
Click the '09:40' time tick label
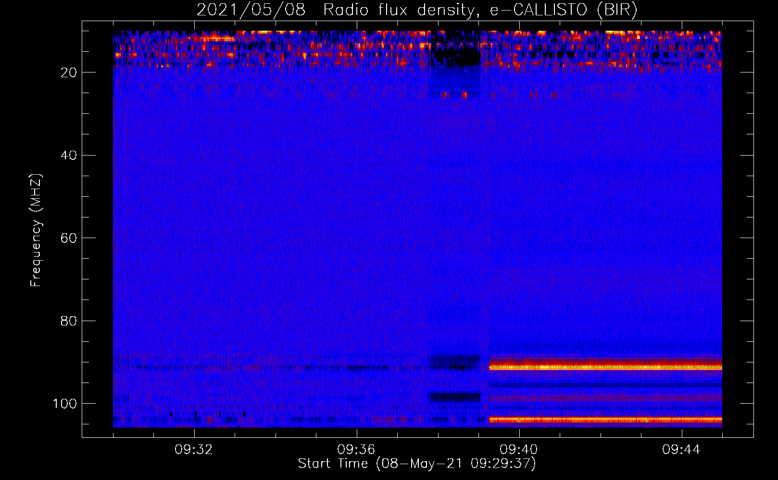pos(519,450)
